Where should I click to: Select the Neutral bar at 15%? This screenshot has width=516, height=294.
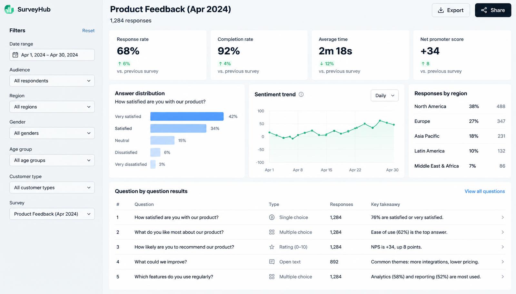click(x=162, y=140)
